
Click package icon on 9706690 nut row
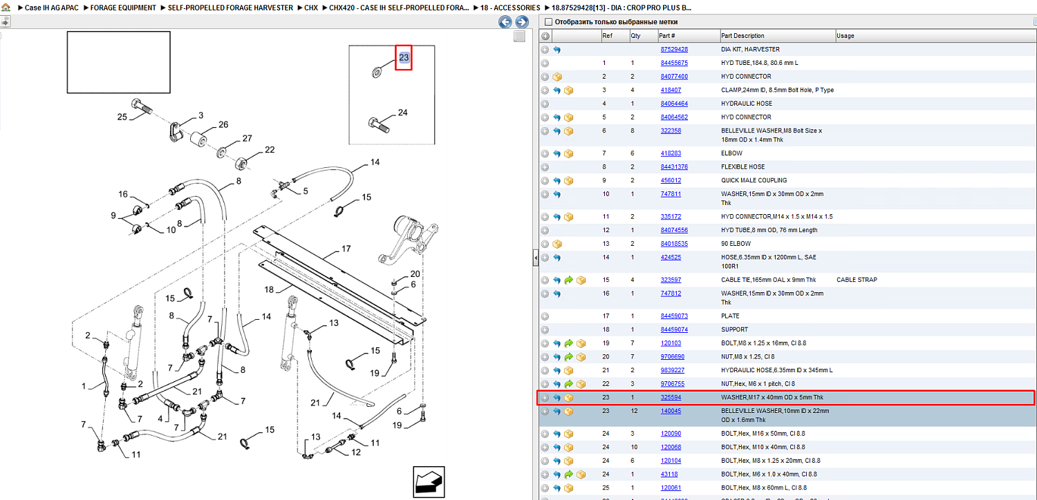coord(581,357)
